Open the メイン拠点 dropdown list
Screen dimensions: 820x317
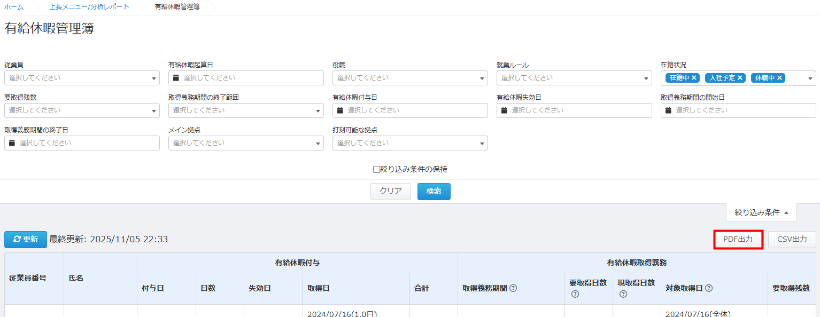(246, 143)
